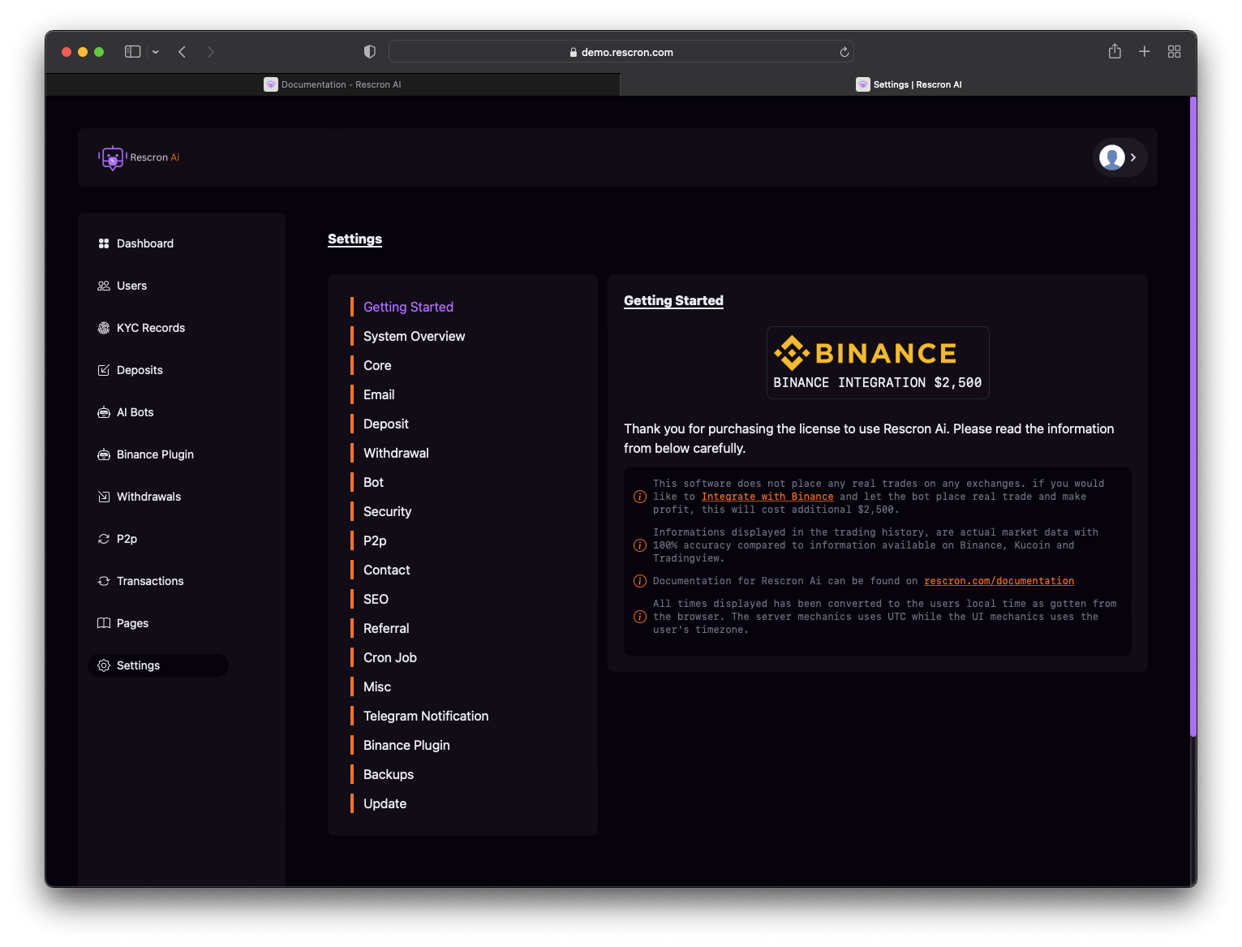Click the AI Bots robot icon
1242x947 pixels.
[104, 412]
